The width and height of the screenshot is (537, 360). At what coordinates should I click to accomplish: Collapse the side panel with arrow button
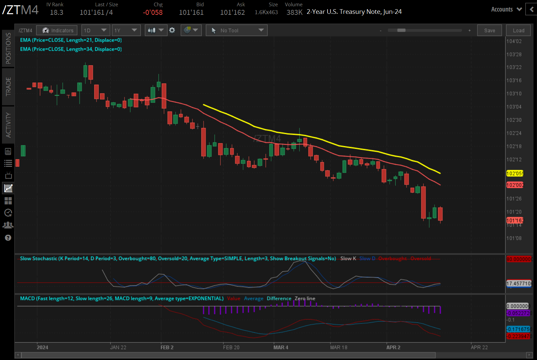[531, 9]
